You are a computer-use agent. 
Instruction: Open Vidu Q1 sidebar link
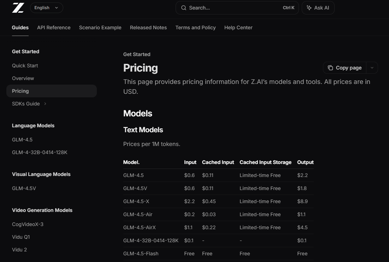tap(21, 237)
